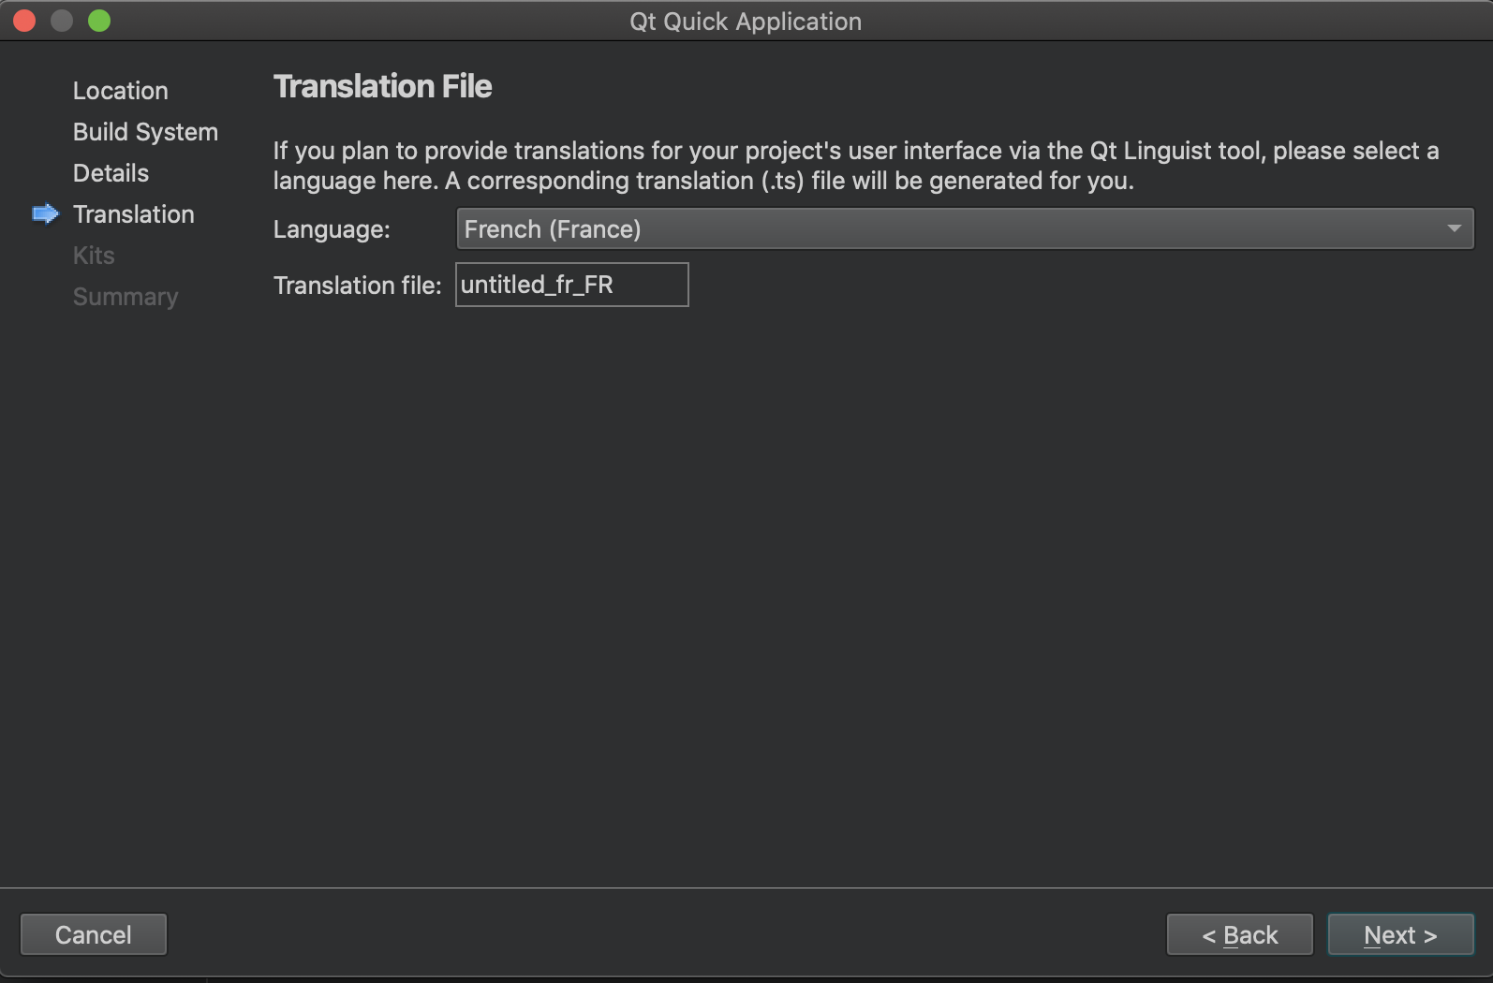Screen dimensions: 1493x983
Task: Select the Summary step in sidebar
Action: point(126,297)
